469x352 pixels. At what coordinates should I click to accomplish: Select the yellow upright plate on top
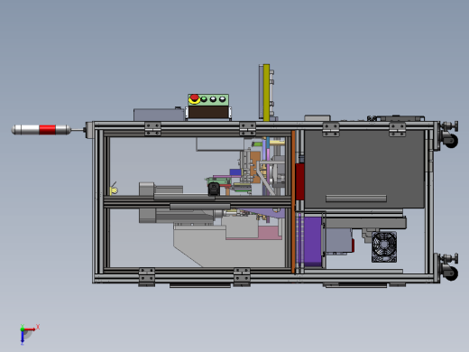266,92
